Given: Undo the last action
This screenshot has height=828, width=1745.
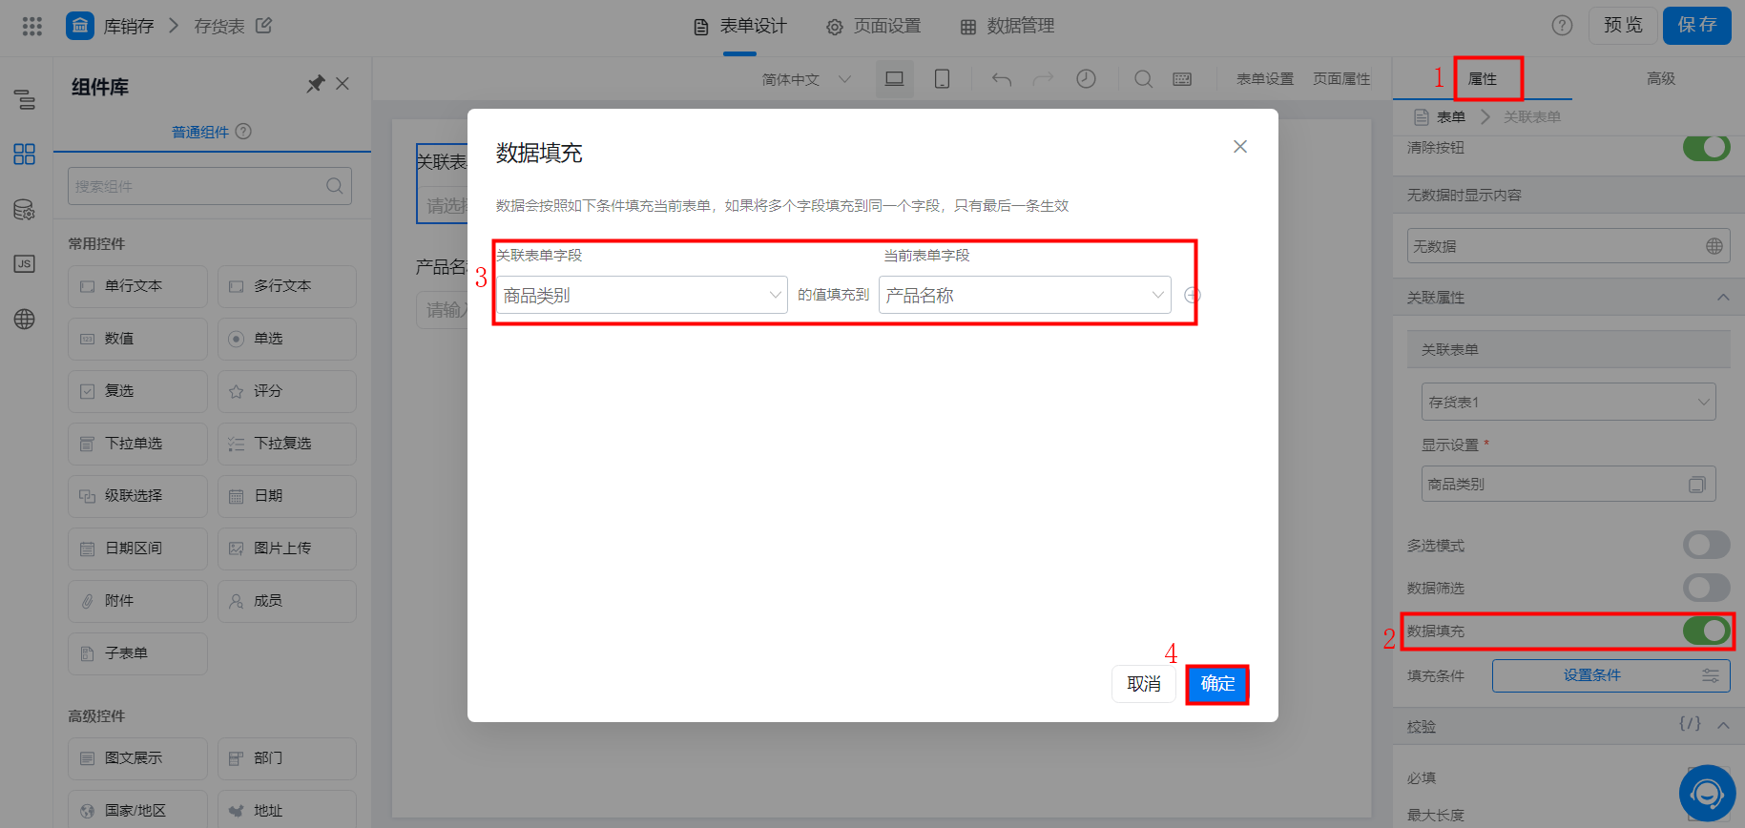Looking at the screenshot, I should click(x=1002, y=79).
